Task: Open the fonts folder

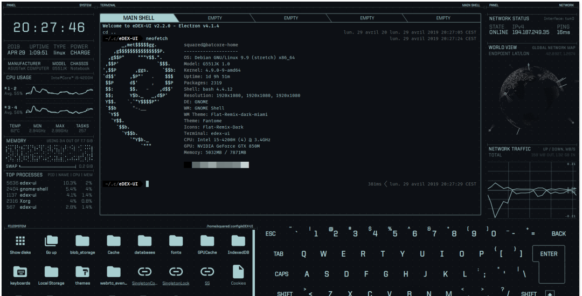Action: [x=176, y=241]
